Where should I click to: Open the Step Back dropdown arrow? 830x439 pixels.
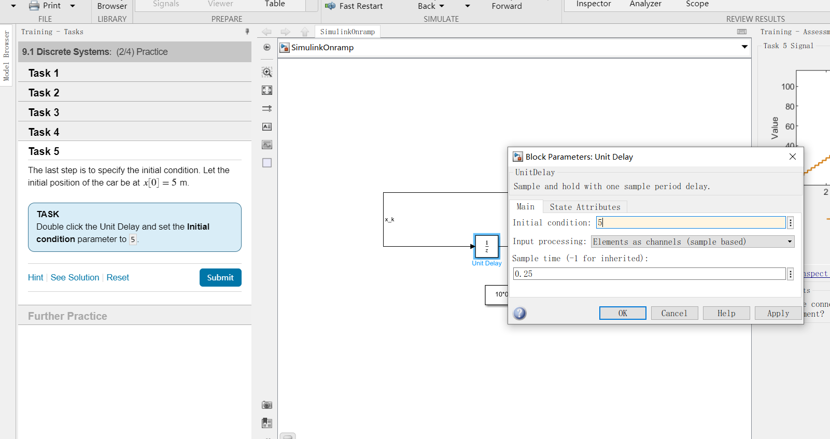[442, 6]
